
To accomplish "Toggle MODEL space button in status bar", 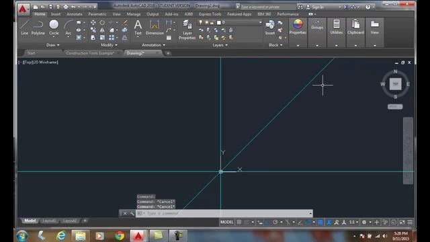I will [227, 223].
